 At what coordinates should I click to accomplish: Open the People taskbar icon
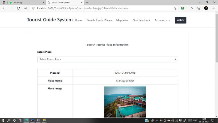(152, 121)
